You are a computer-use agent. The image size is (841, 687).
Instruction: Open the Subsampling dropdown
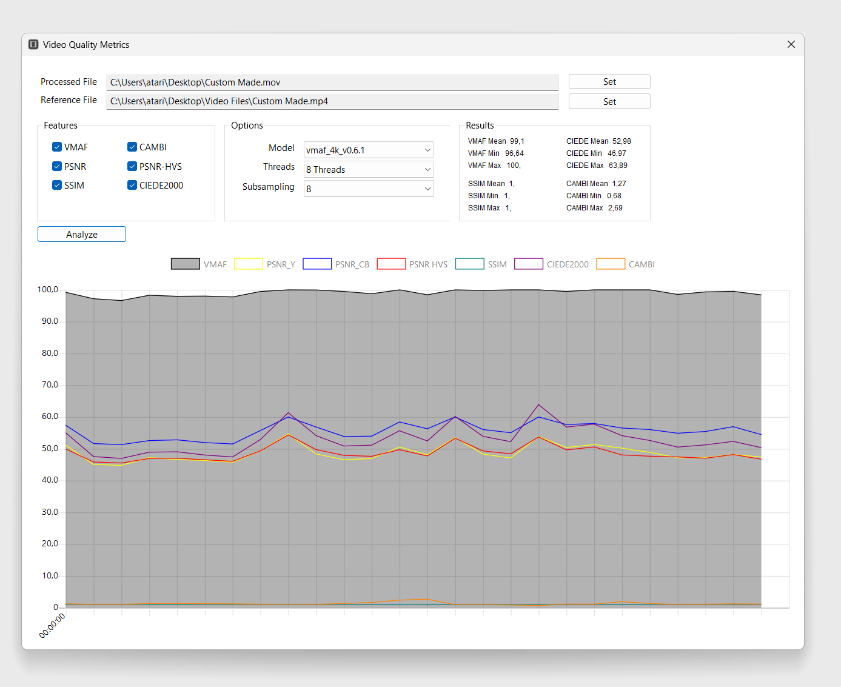tap(369, 189)
